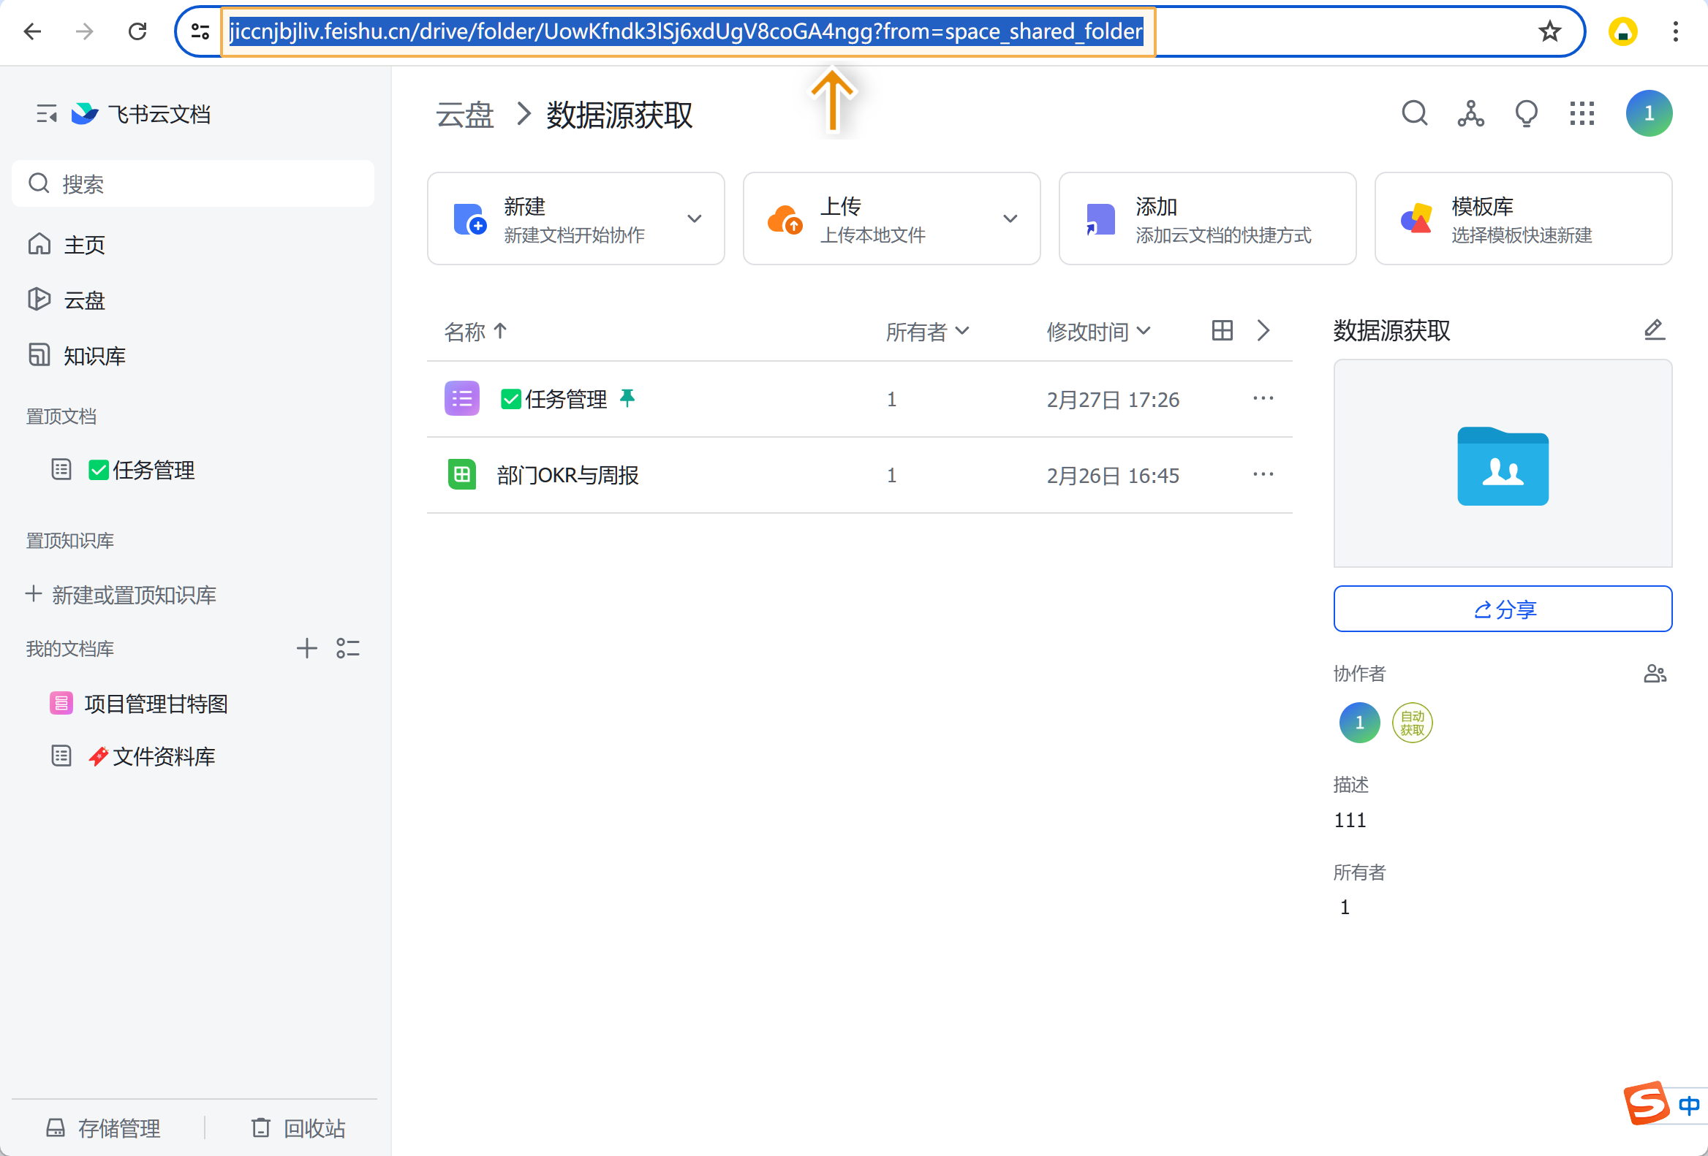Open collaborator management icon beside 协作者

click(1655, 674)
